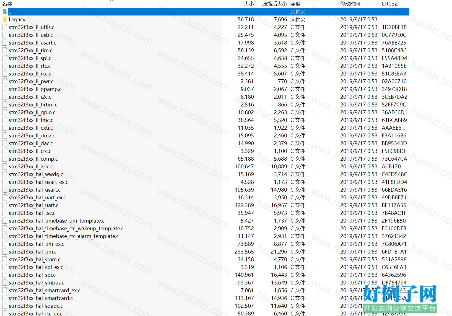Click file icon for stm32f3xx_hal_usart.c
Viewport: 452px width, 316px height.
point(5,190)
